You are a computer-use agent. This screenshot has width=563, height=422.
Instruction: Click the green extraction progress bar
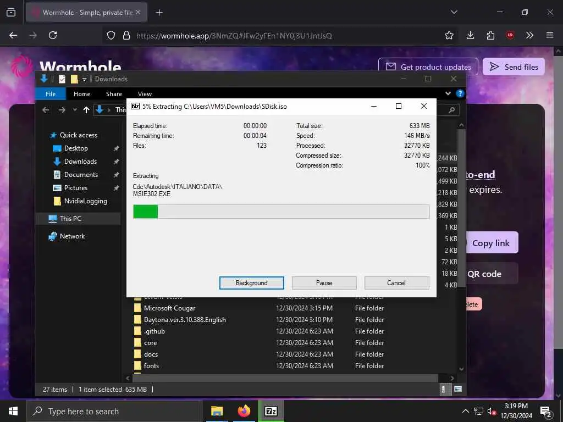[281, 212]
